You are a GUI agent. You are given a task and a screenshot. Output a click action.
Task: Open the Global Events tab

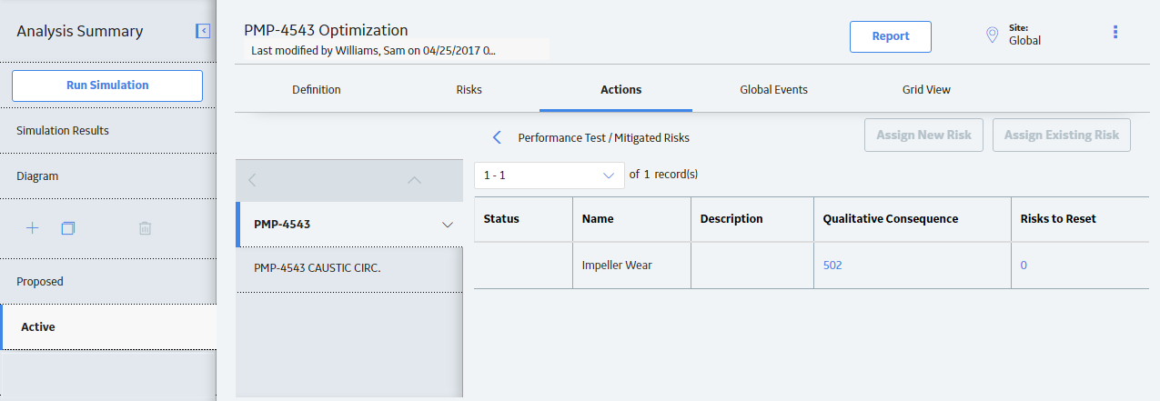click(x=773, y=89)
